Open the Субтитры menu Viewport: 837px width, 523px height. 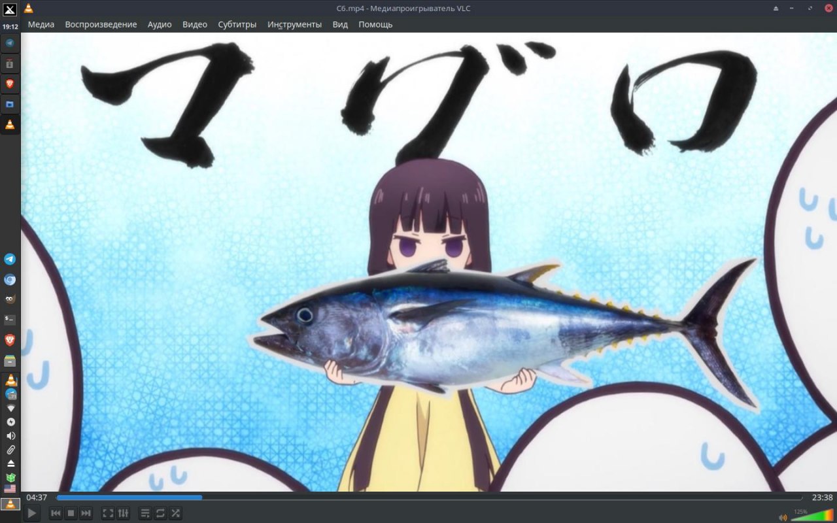[x=237, y=24]
